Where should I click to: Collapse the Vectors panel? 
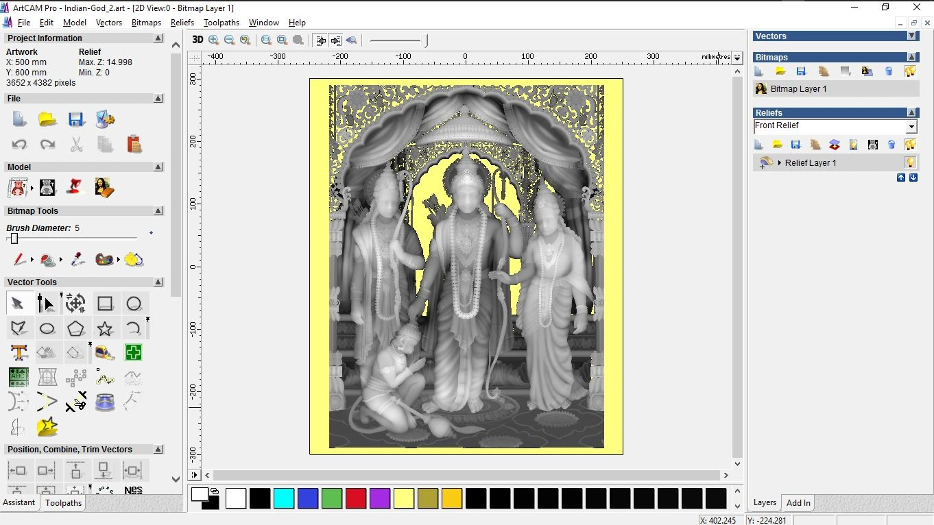910,36
